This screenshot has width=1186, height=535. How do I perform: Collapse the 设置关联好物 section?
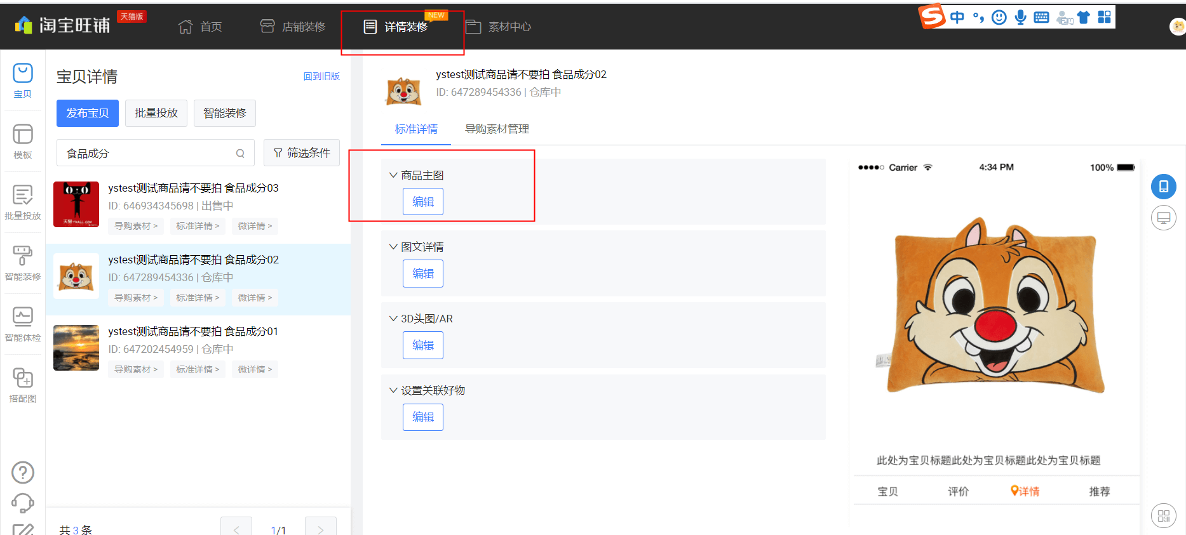[x=393, y=390]
